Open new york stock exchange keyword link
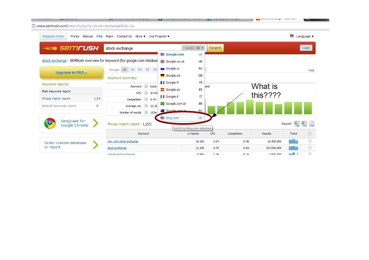This screenshot has width=369, height=260. 123,141
